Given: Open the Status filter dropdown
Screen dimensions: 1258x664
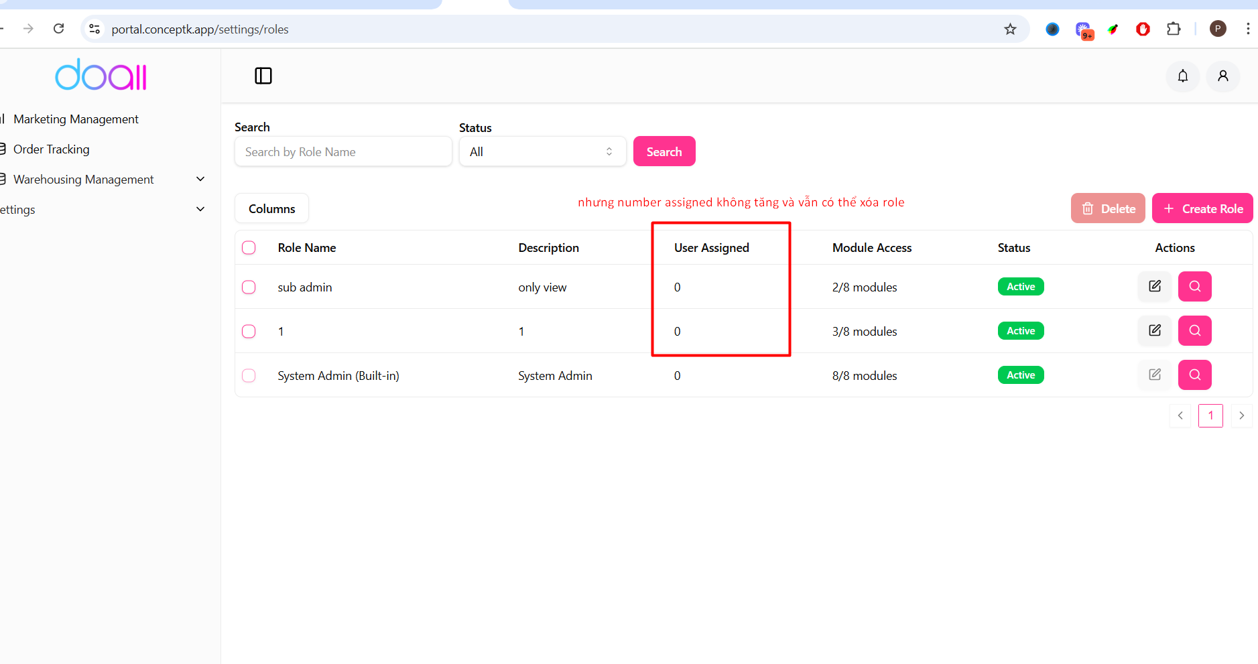Looking at the screenshot, I should (542, 151).
